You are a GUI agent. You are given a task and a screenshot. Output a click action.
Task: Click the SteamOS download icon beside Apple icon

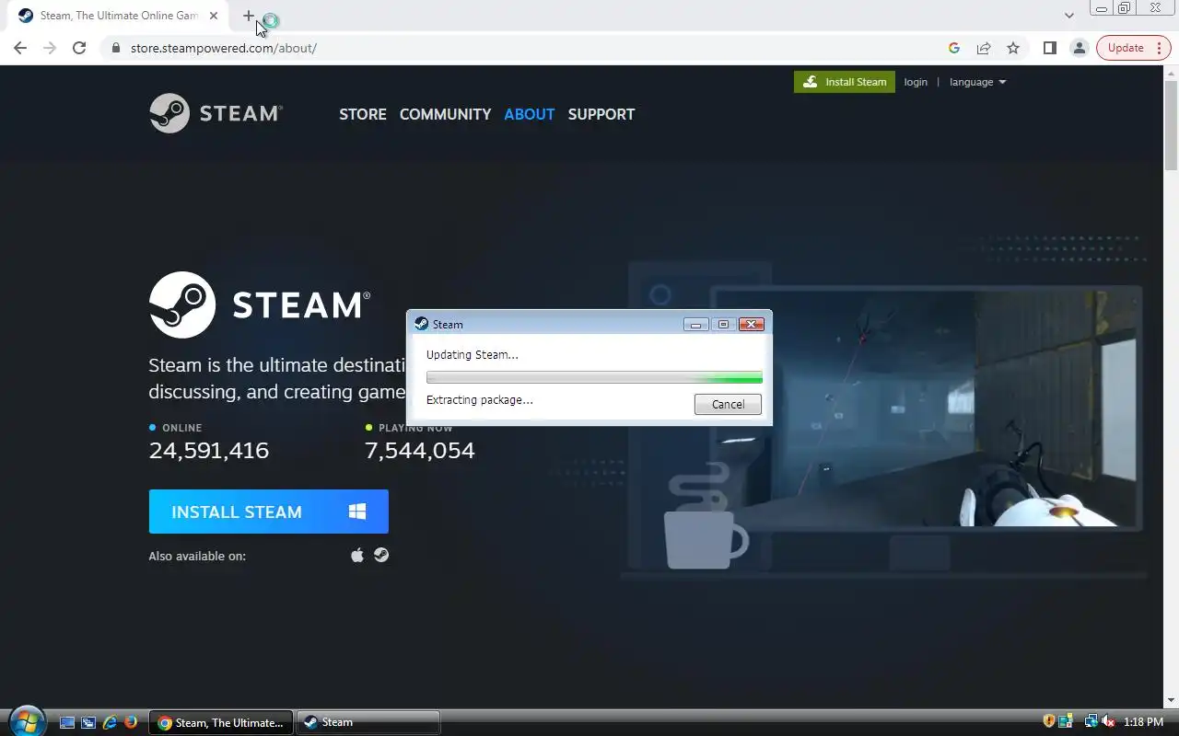pos(381,555)
